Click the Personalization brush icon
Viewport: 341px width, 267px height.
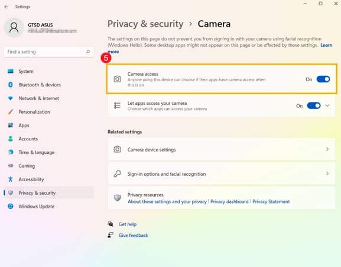tap(11, 112)
